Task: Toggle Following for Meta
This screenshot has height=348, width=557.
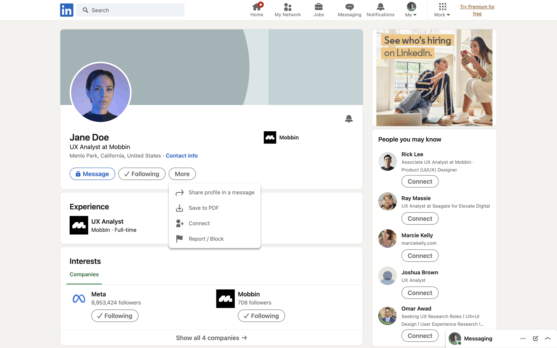Action: click(115, 316)
